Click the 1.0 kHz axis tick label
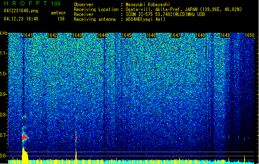Screen dimensions: 259x164 point(3,74)
